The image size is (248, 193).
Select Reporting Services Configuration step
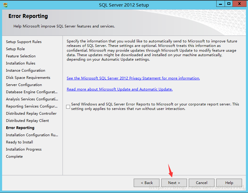coord(32,106)
